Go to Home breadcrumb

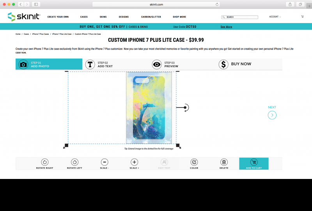(x=18, y=34)
